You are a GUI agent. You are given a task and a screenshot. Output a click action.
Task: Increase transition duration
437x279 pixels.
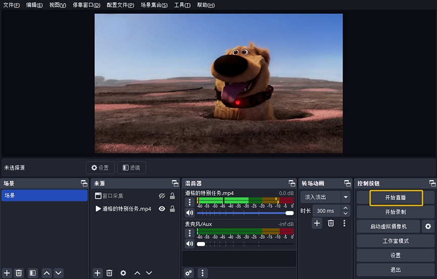tap(346, 208)
